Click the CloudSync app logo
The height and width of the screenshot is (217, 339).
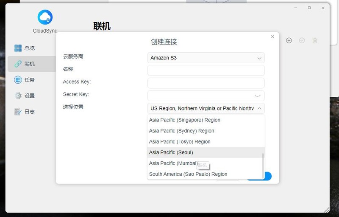point(45,17)
